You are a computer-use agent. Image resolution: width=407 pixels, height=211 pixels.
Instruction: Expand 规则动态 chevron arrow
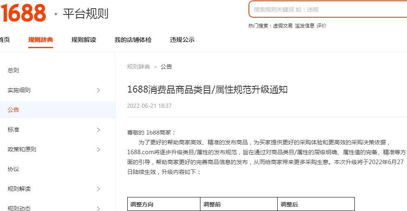[99, 209]
